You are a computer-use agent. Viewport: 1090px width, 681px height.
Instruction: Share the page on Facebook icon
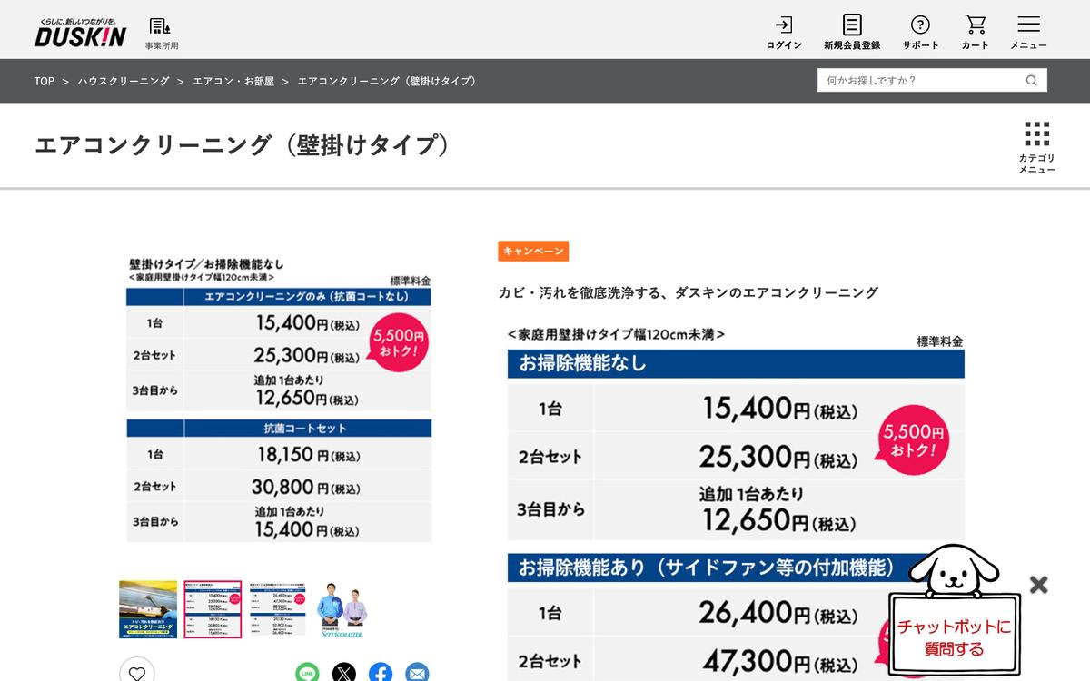click(381, 673)
